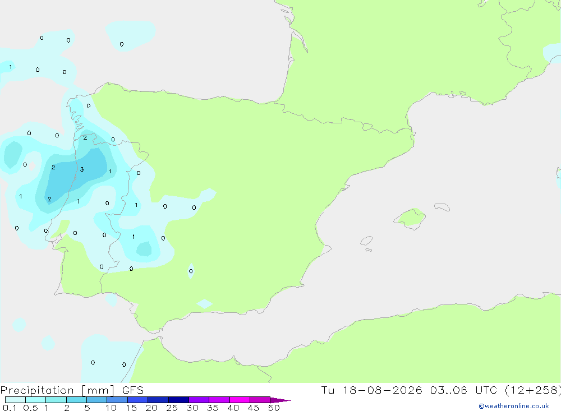Screen dimensions: 561x411
Task: Click the "25" legend label
Action: click(x=172, y=408)
